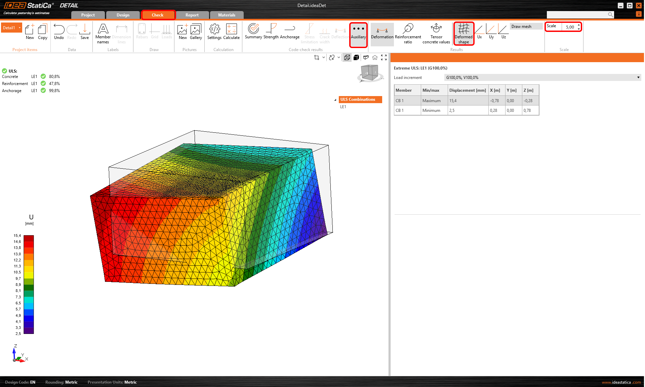
Task: Switch to the Report tab
Action: click(192, 15)
